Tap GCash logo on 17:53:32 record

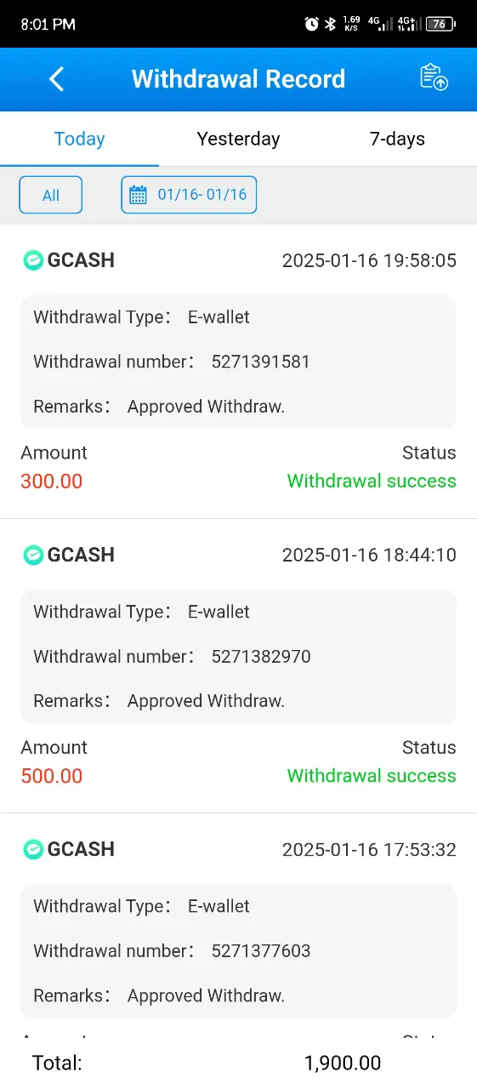[33, 849]
